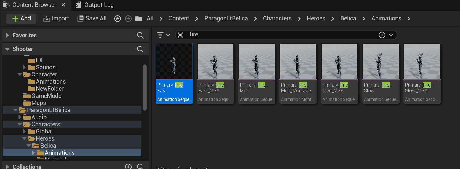This screenshot has width=460, height=169.
Task: Select the Primary_Fire_Slow_MSA asset
Action: [x=422, y=74]
